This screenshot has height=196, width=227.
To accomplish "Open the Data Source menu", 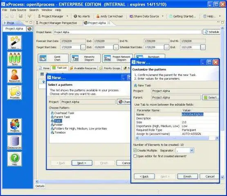I will coord(18,10).
